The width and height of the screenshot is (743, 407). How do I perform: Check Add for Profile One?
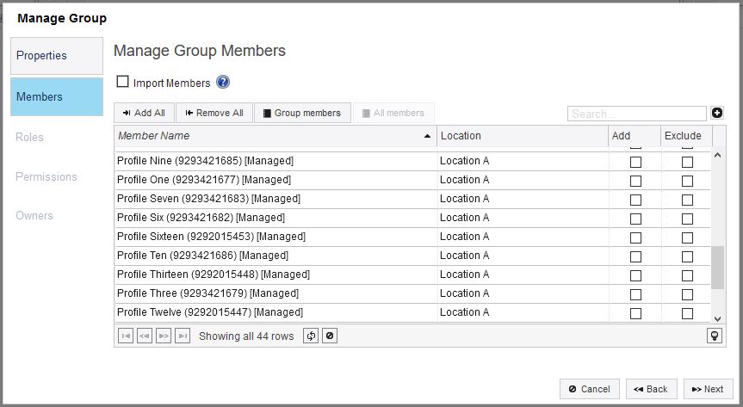(635, 181)
